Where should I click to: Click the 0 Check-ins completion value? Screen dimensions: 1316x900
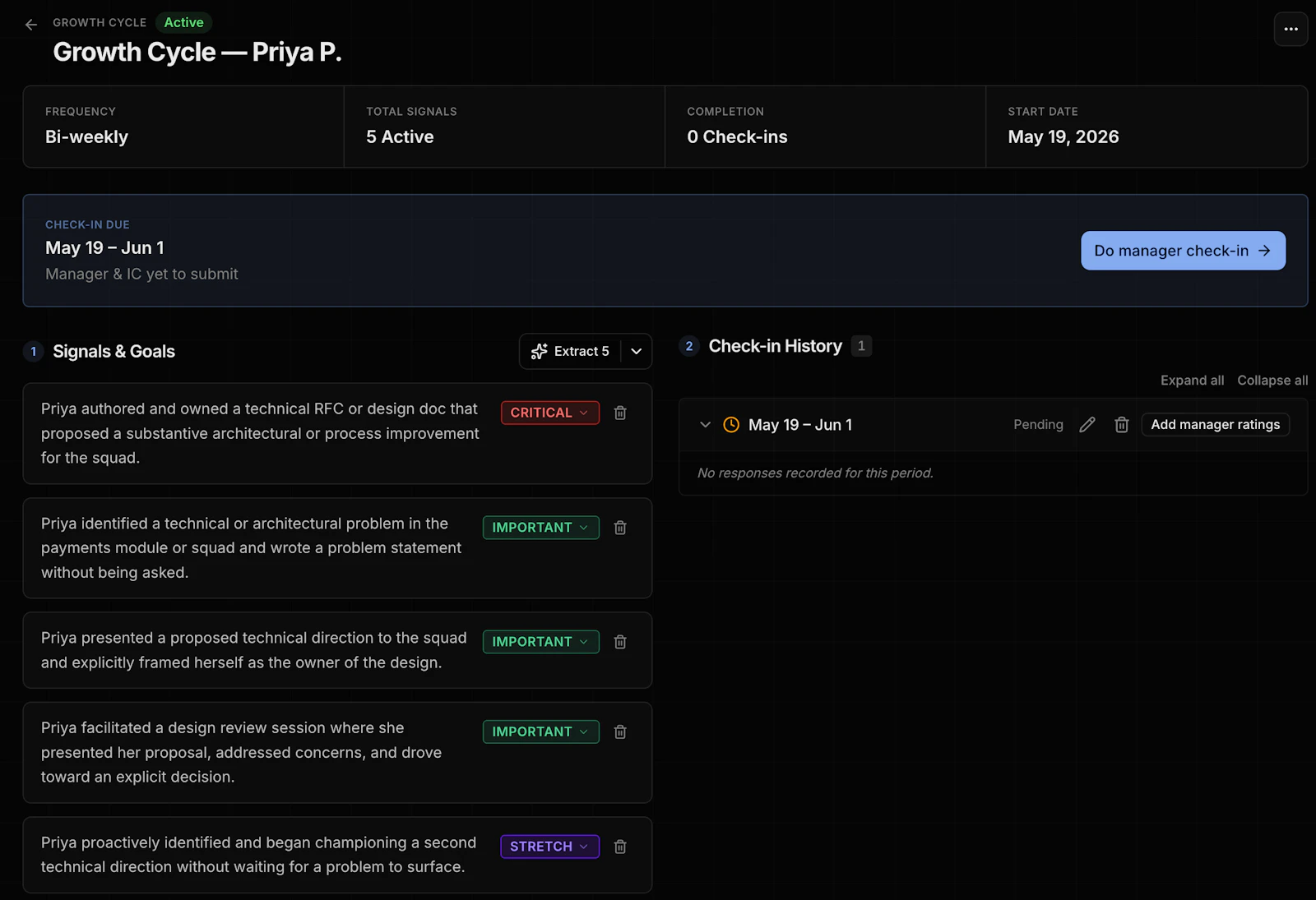pos(737,137)
